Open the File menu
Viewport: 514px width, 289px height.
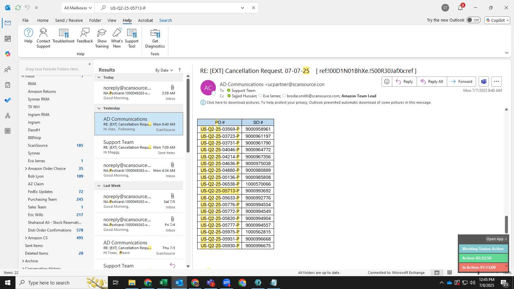pos(25,20)
